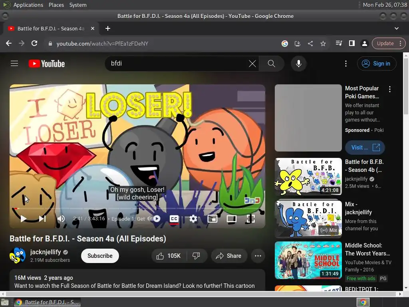
Task: Click clock Mon Feb 26
Action: 385,5
